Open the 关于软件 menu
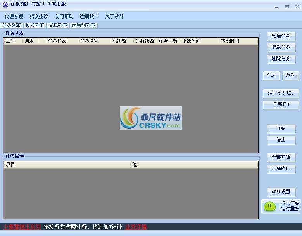Image resolution: width=302 pixels, height=236 pixels. tap(114, 17)
